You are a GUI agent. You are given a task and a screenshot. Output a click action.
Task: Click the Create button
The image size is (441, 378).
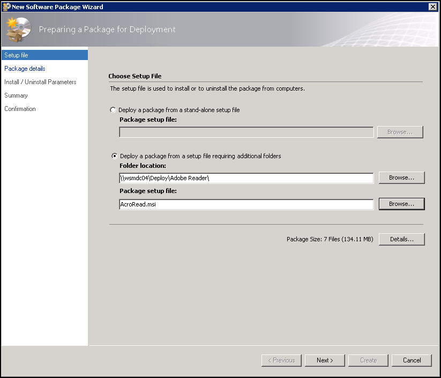point(368,360)
